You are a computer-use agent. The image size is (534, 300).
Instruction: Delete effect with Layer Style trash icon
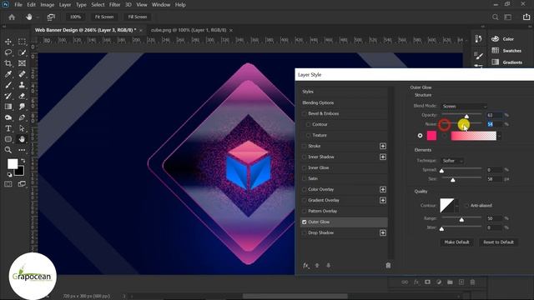tap(388, 265)
